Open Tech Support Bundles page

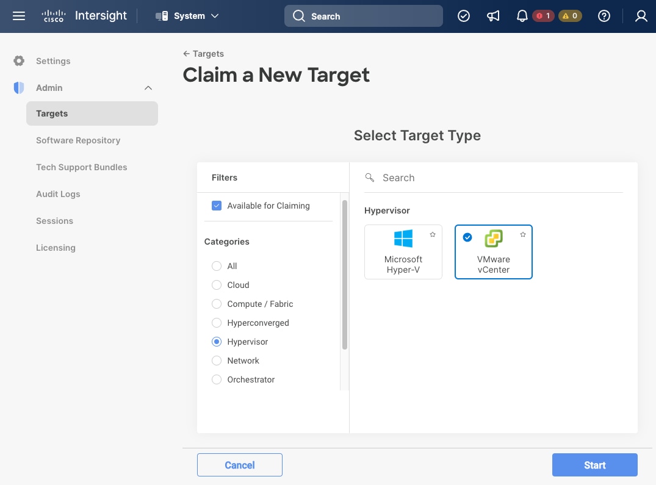click(82, 167)
